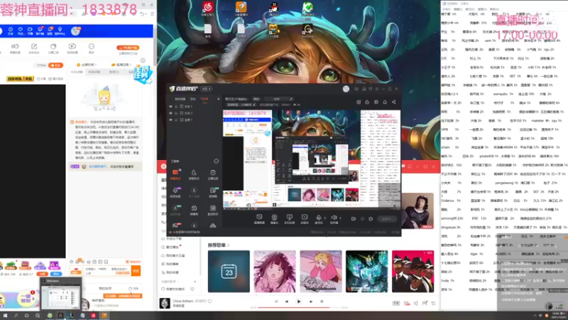The height and width of the screenshot is (320, 568).
Task: Open user avatar in streaming software title bar
Action: pos(346,89)
